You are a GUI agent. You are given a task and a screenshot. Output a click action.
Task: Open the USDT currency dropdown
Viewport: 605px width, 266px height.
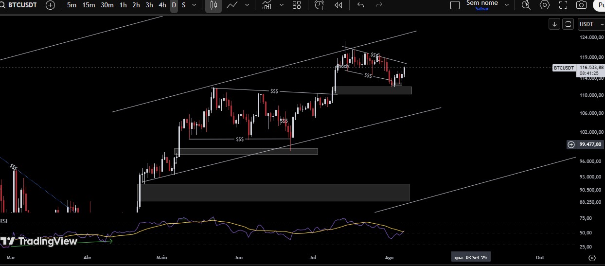[x=591, y=24]
